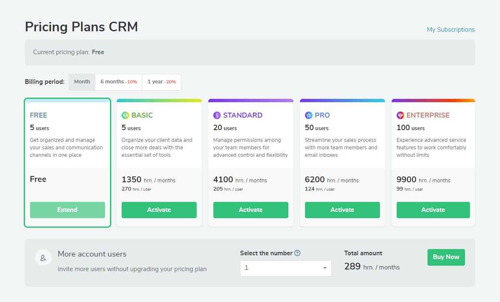Click the STANDARD plan dollar sign icon
Image resolution: width=500 pixels, height=302 pixels.
click(217, 115)
